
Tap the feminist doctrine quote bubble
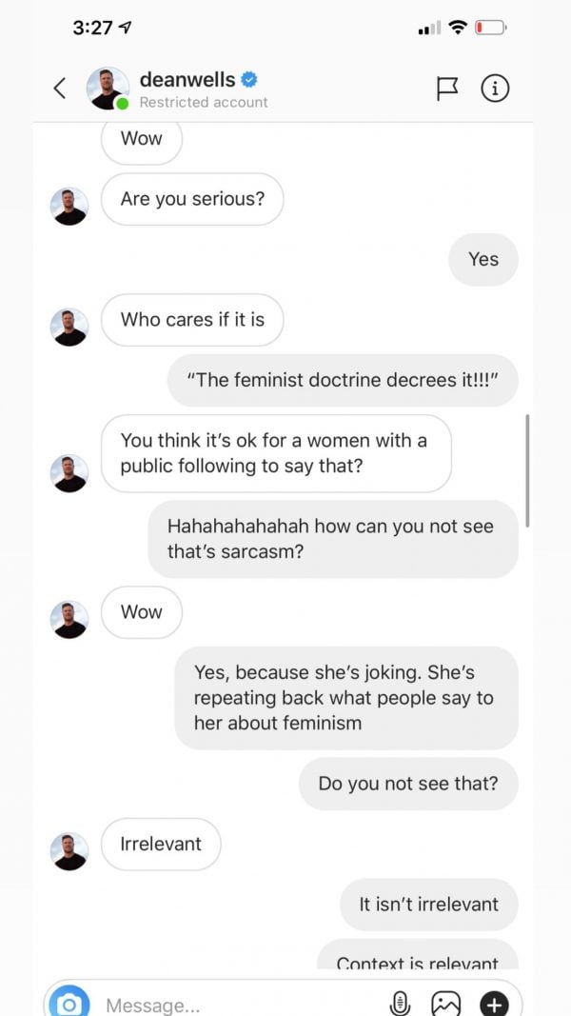click(x=343, y=380)
